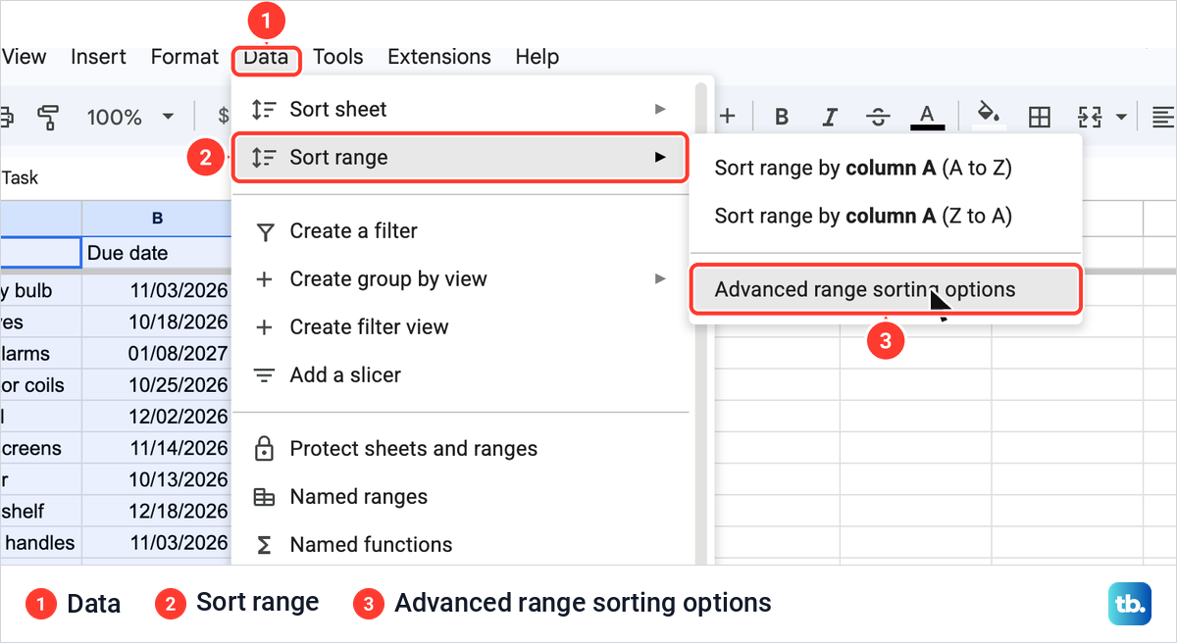Open Create group by view submenu
Image resolution: width=1177 pixels, height=643 pixels.
click(459, 279)
